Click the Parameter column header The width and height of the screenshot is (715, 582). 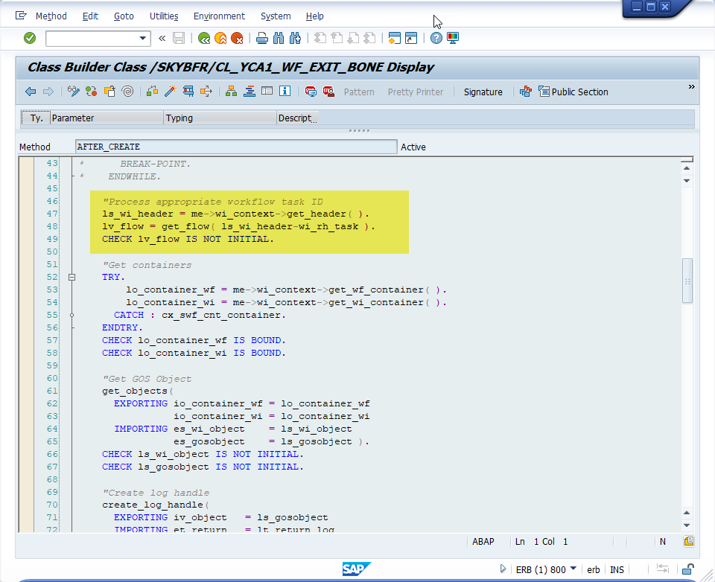point(107,118)
